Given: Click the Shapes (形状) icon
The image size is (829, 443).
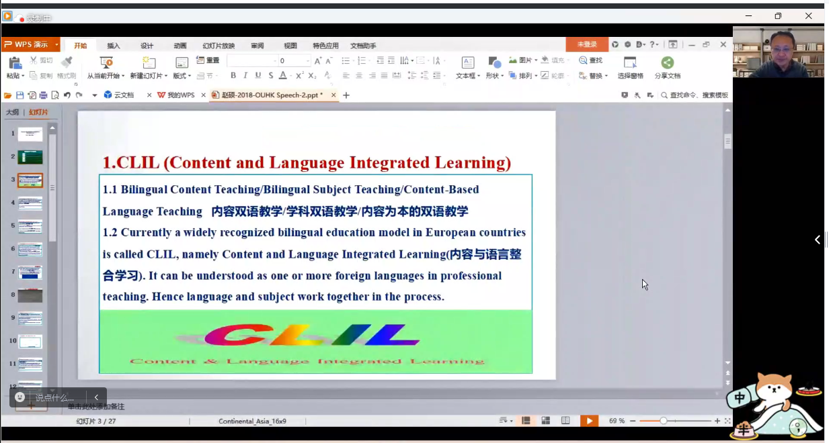Looking at the screenshot, I should pyautogui.click(x=494, y=62).
